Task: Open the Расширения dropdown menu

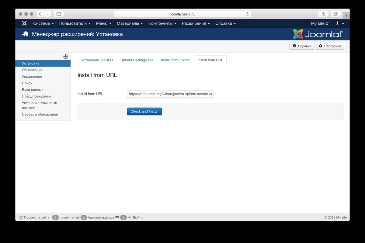Action: (x=196, y=23)
